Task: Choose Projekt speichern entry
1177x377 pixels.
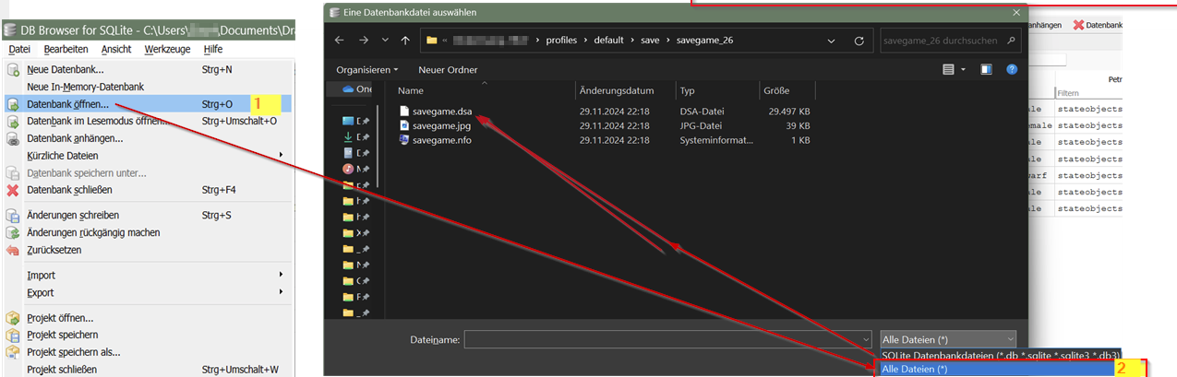Action: (x=148, y=335)
